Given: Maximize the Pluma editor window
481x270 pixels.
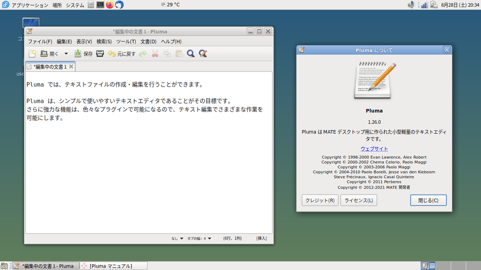Looking at the screenshot, I should [259, 31].
